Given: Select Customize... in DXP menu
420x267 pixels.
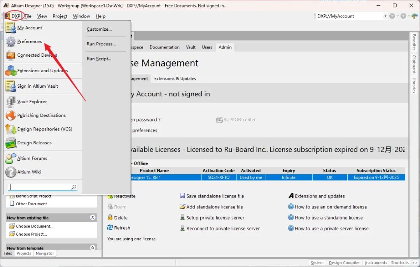Looking at the screenshot, I should 99,29.
